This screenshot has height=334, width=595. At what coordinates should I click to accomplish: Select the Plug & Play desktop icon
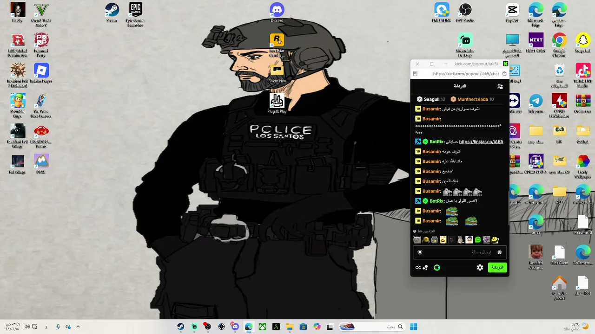coord(277,103)
